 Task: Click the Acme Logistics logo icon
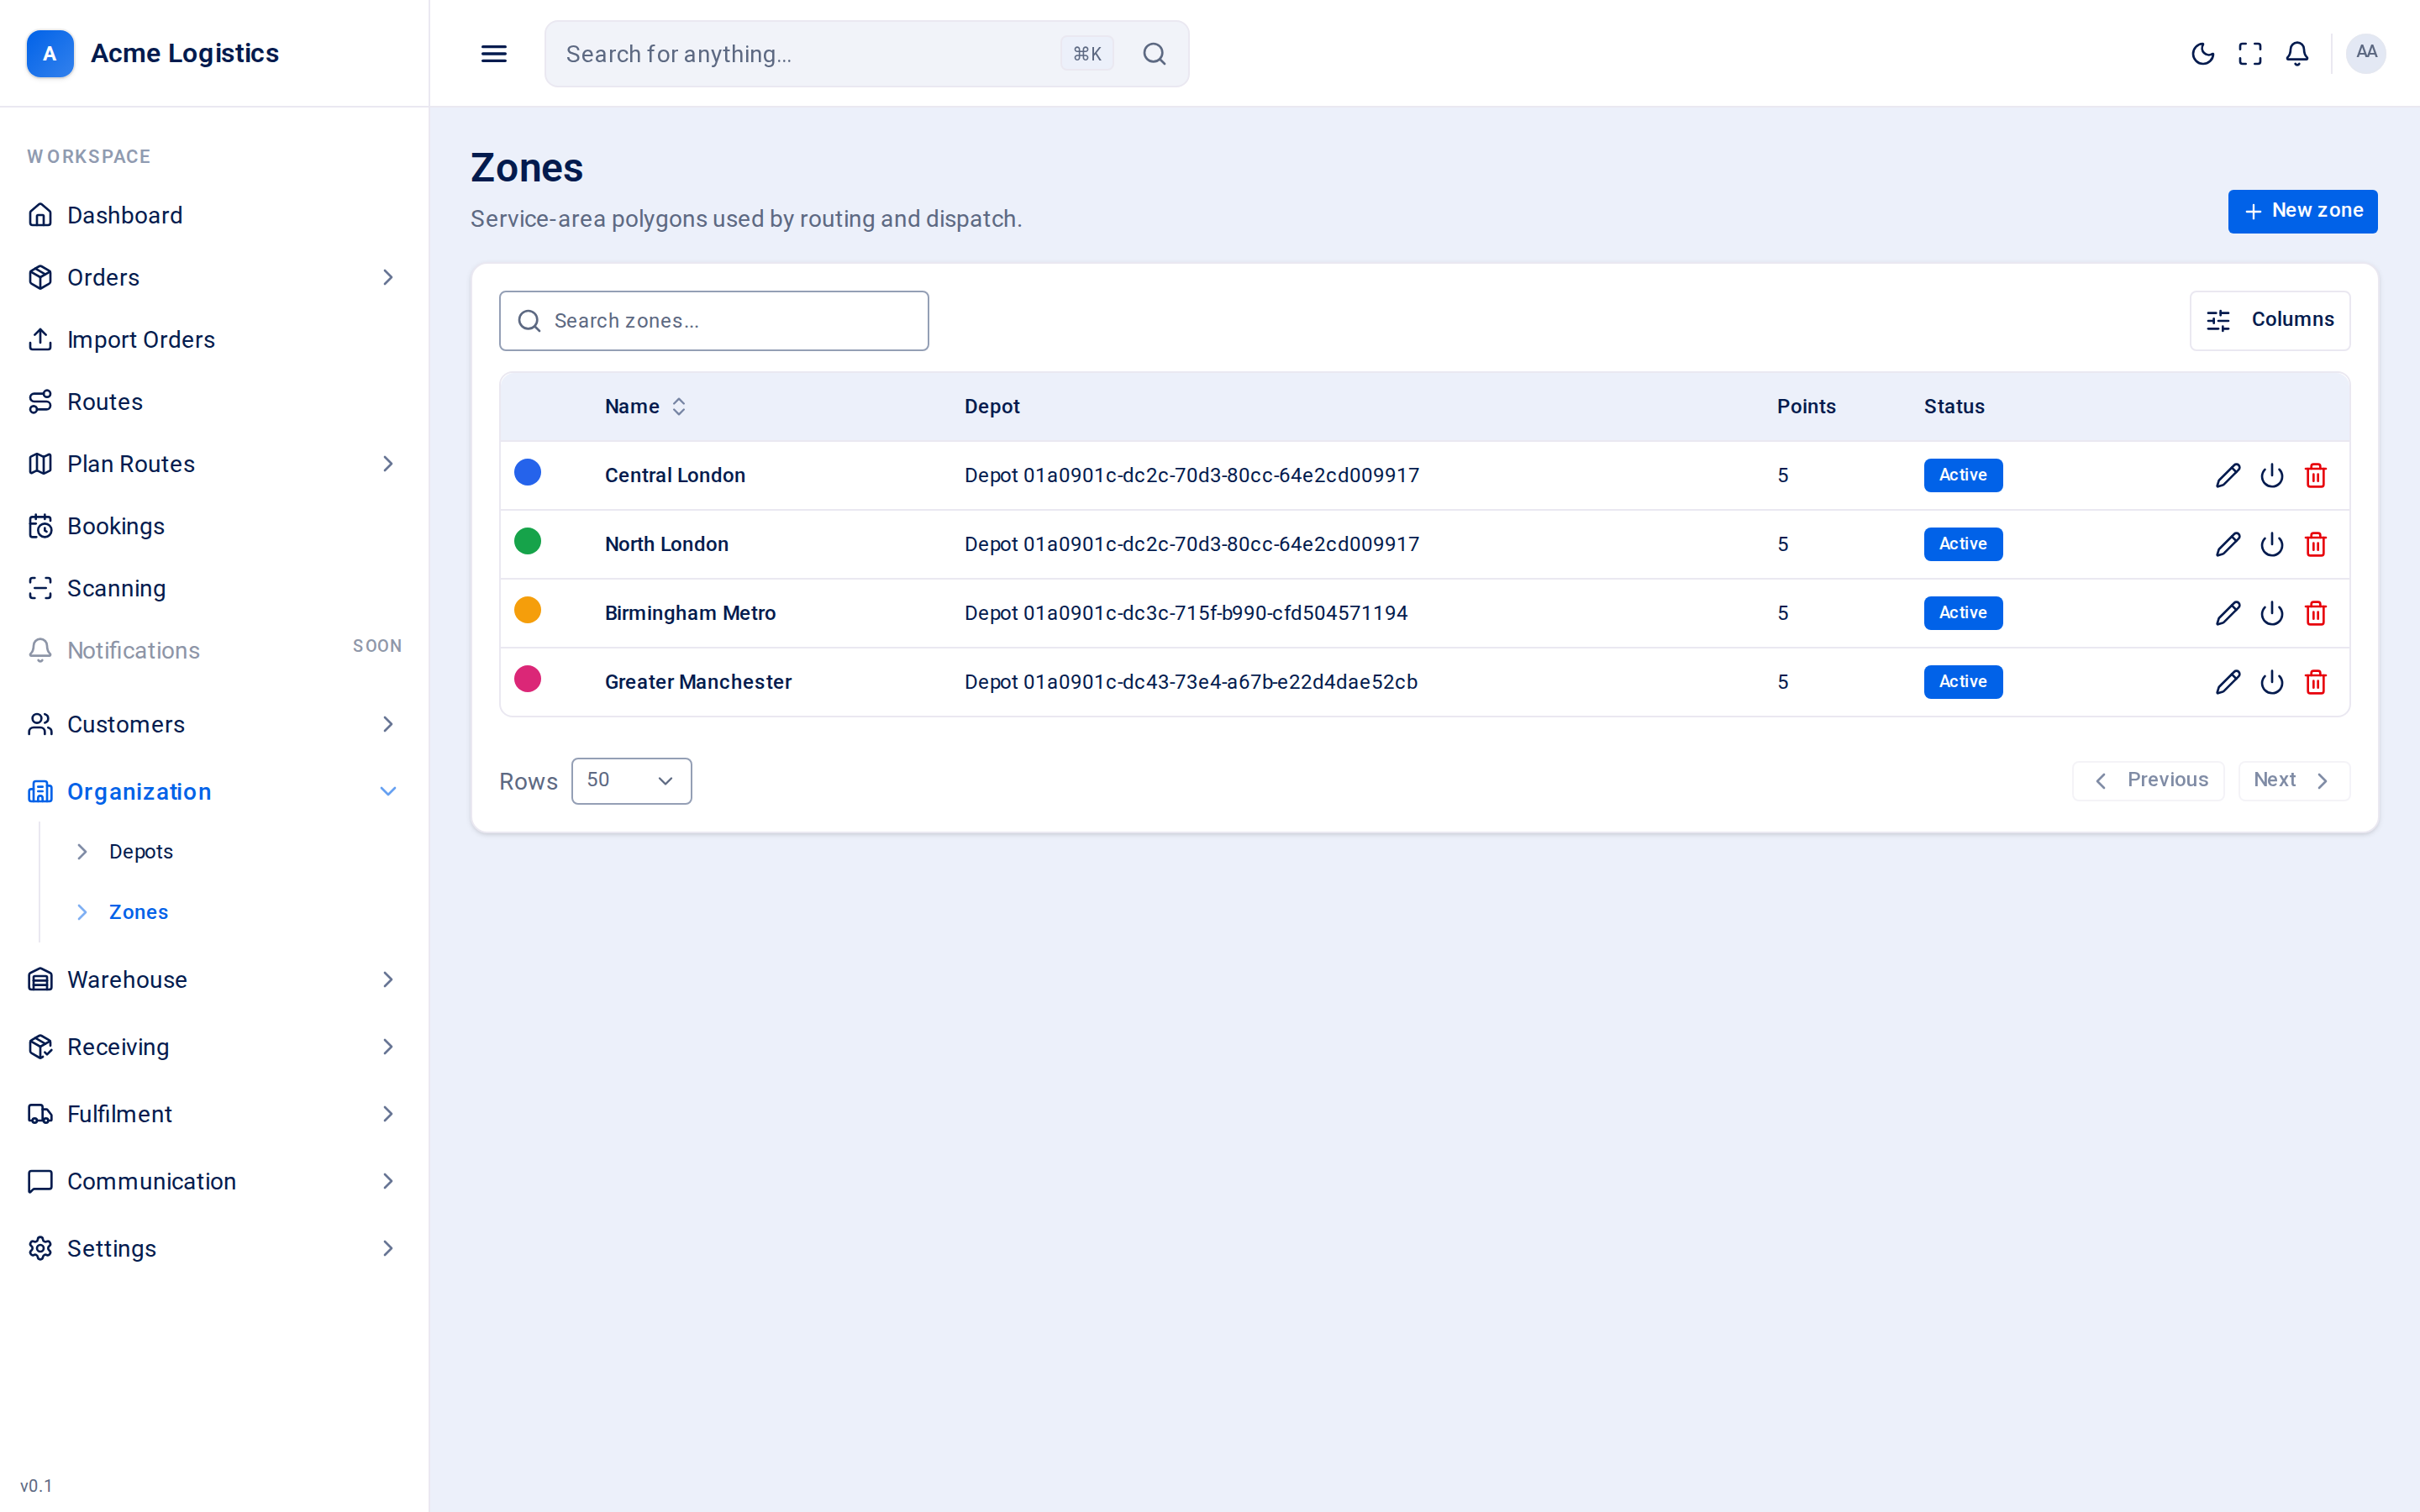pyautogui.click(x=50, y=54)
